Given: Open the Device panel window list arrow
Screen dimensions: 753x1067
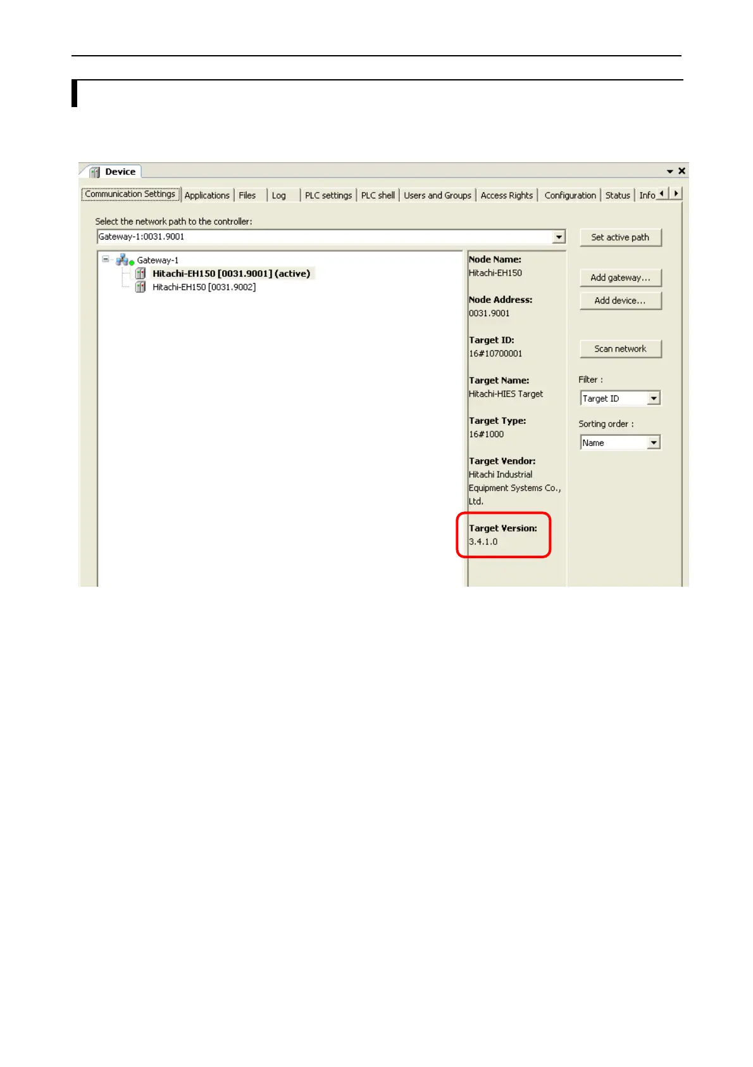Looking at the screenshot, I should pyautogui.click(x=669, y=172).
